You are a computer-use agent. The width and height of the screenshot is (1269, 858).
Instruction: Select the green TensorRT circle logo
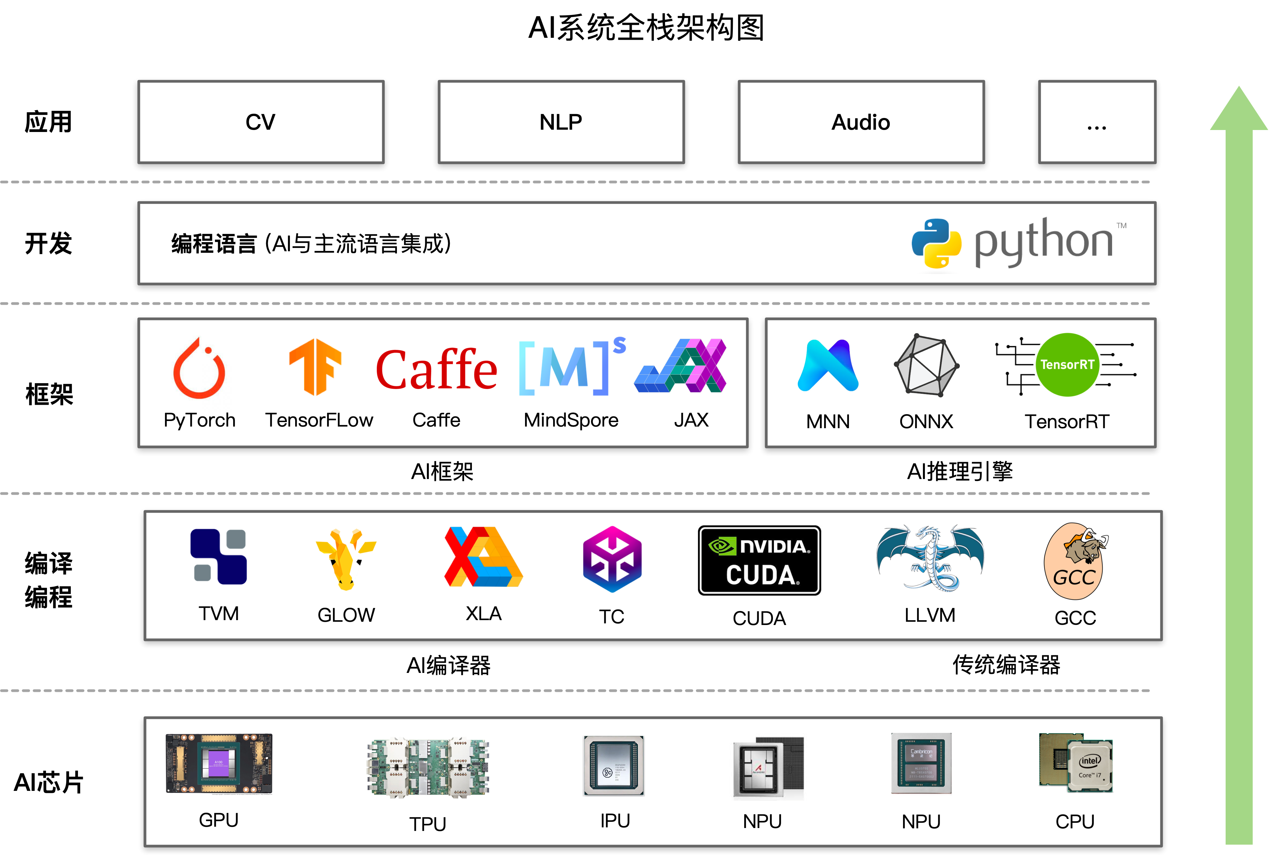tap(1067, 364)
